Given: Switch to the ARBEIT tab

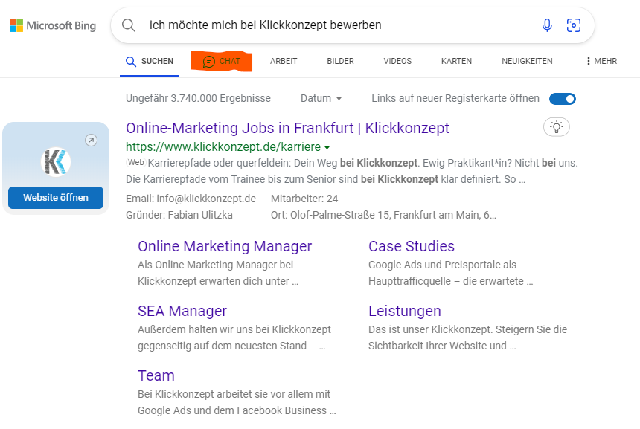Looking at the screenshot, I should pos(284,61).
